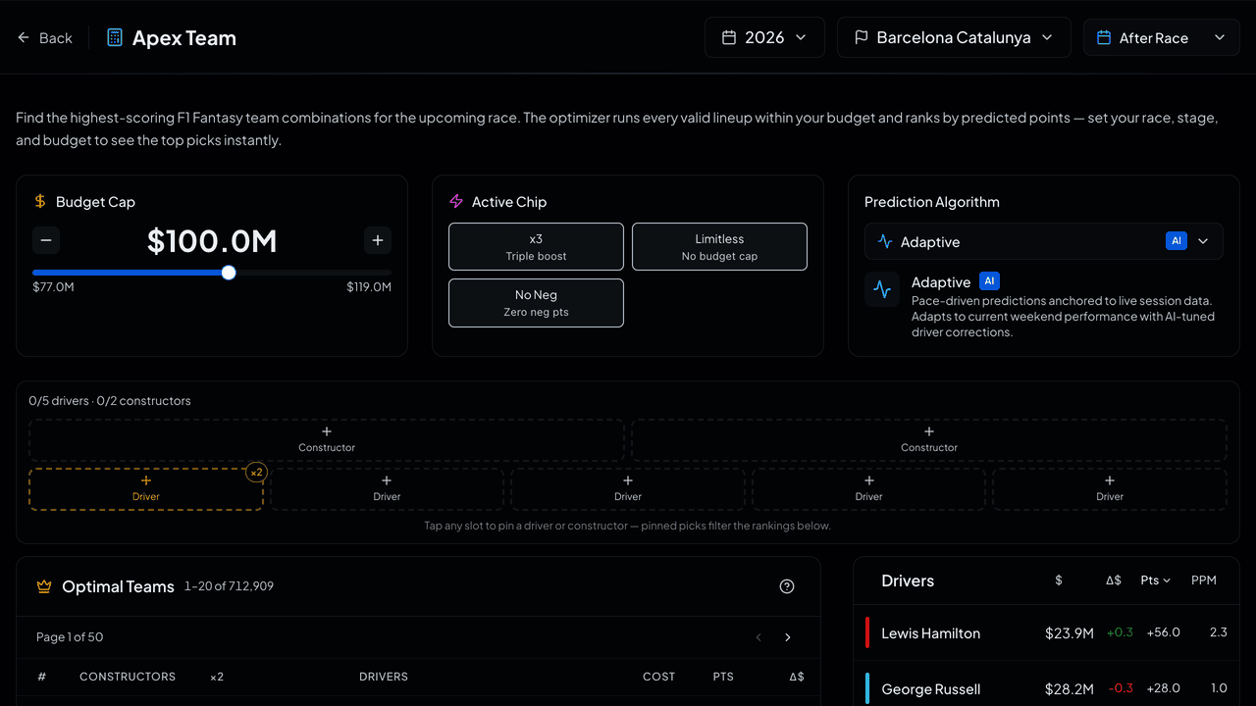Go to next page of teams

pos(788,637)
